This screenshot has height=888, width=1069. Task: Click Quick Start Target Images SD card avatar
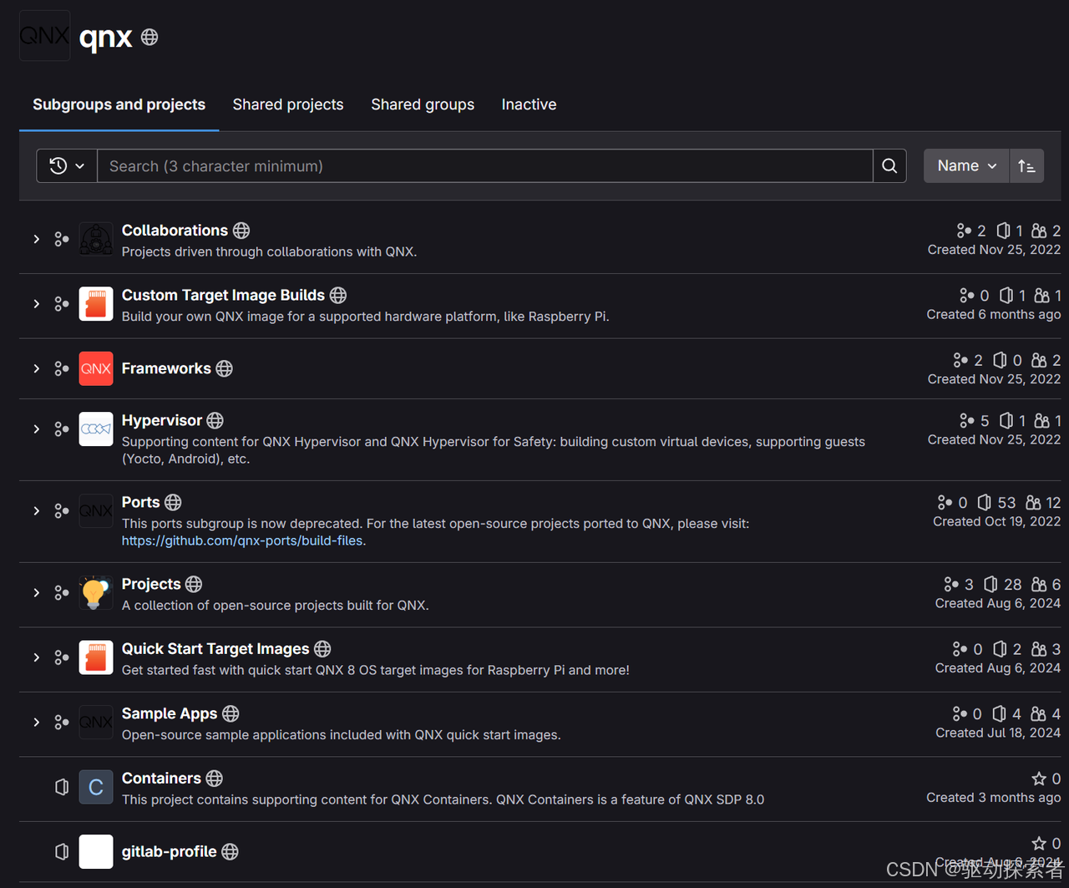(x=96, y=657)
